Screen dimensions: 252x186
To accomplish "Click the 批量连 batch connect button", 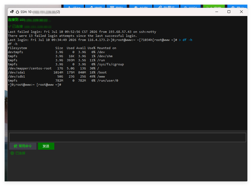I will tap(166, 7).
